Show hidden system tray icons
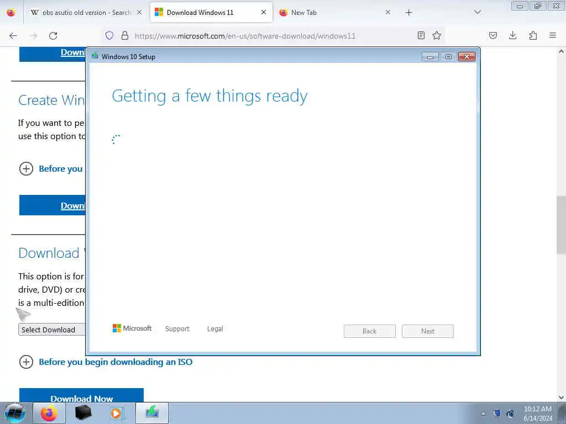This screenshot has width=566, height=424. point(484,414)
